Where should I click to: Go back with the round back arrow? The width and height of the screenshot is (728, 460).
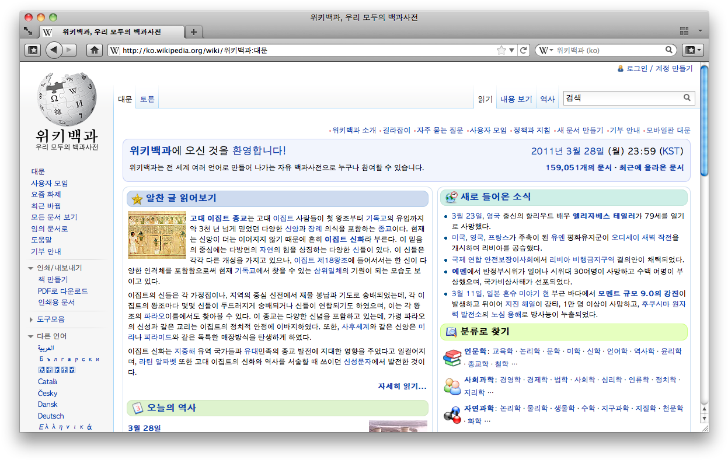[x=54, y=50]
